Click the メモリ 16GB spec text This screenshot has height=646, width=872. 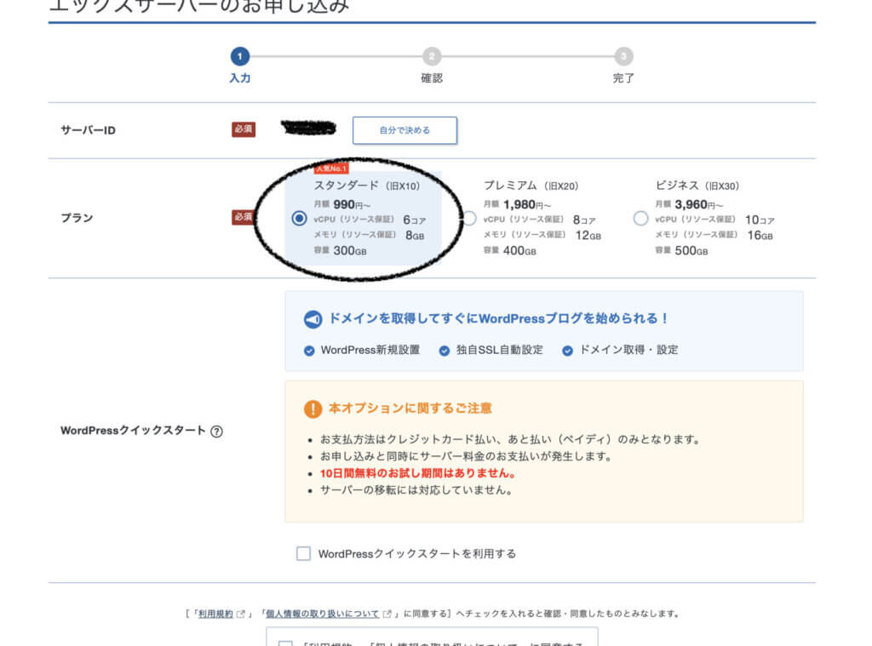(x=714, y=235)
